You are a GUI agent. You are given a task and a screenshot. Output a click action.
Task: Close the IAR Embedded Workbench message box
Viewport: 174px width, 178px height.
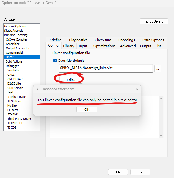(x=137, y=89)
